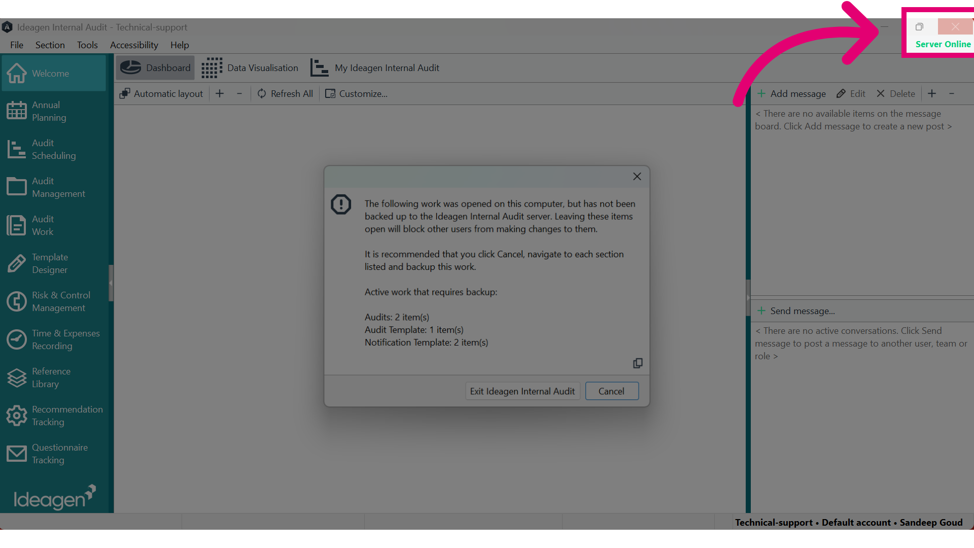The height and width of the screenshot is (548, 974).
Task: Close the backup warning dialog
Action: pyautogui.click(x=637, y=177)
